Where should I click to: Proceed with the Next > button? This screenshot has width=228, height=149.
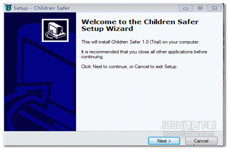tap(164, 141)
